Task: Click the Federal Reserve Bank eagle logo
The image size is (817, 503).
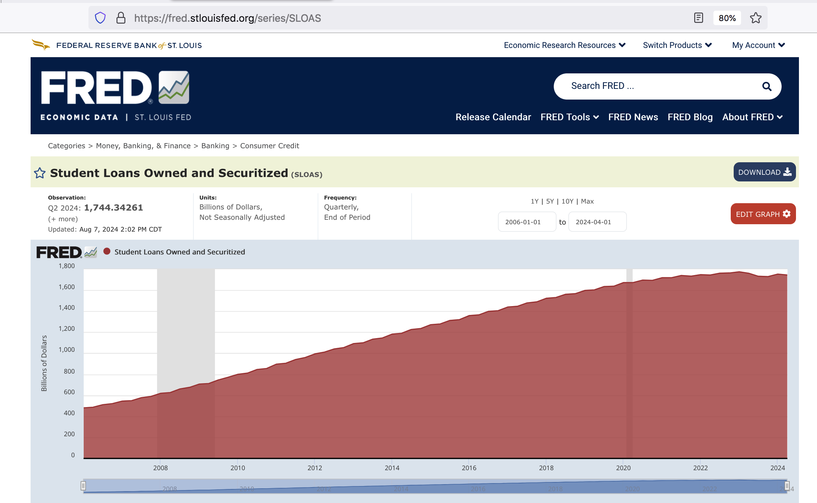Action: 41,45
